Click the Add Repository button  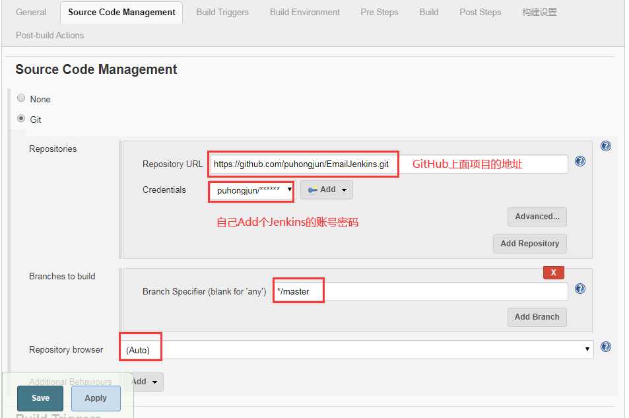click(x=529, y=244)
